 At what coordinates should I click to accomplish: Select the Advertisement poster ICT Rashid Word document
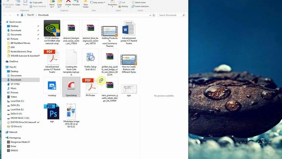coord(129,33)
